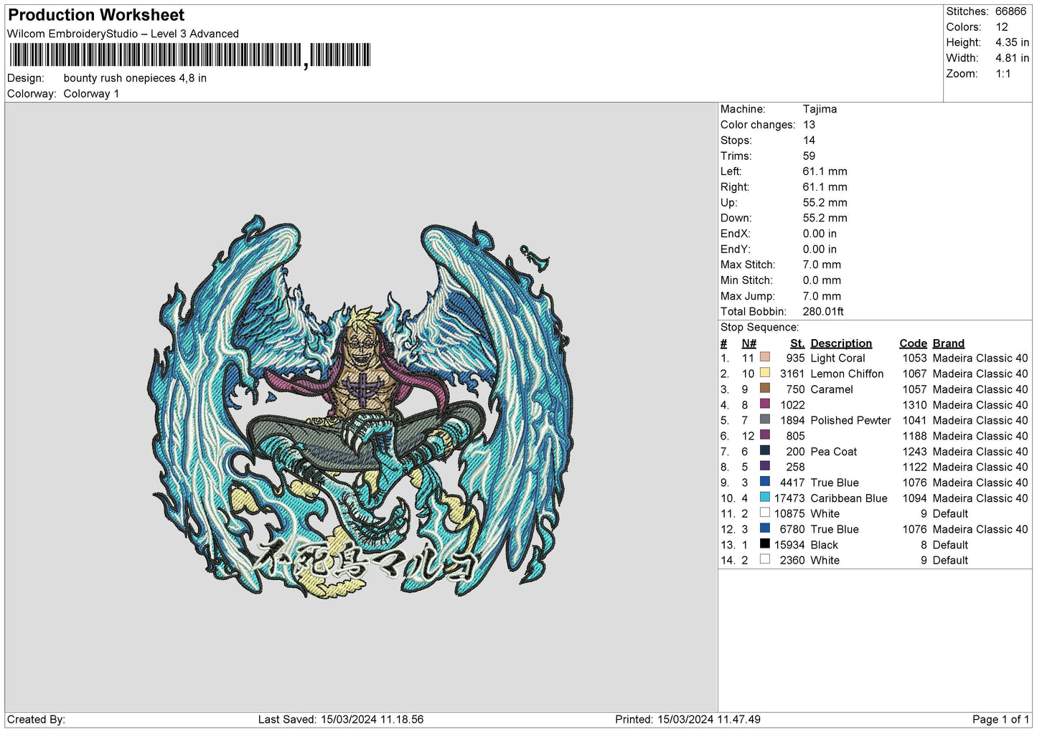Click the White swatch in row 11

coord(765,513)
